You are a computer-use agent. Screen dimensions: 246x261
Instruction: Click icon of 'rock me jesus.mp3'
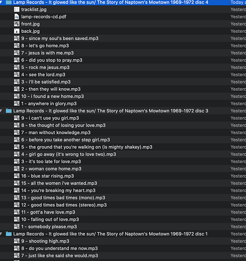tap(17, 67)
